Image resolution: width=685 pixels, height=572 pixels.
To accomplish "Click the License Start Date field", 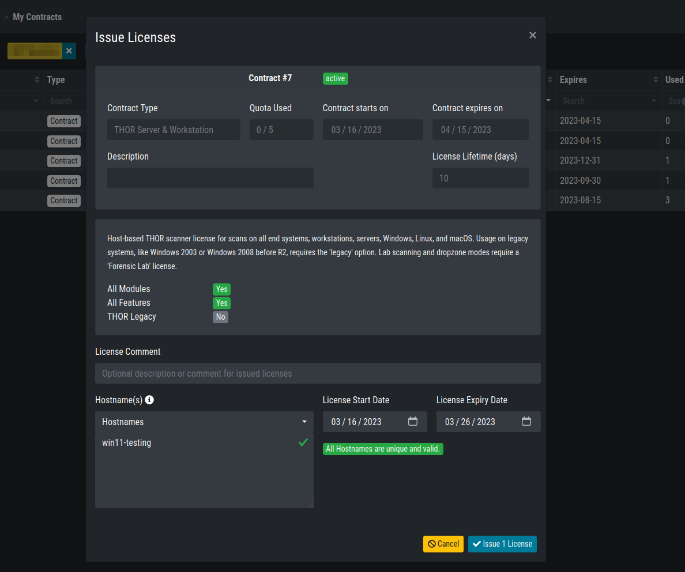I will [374, 422].
